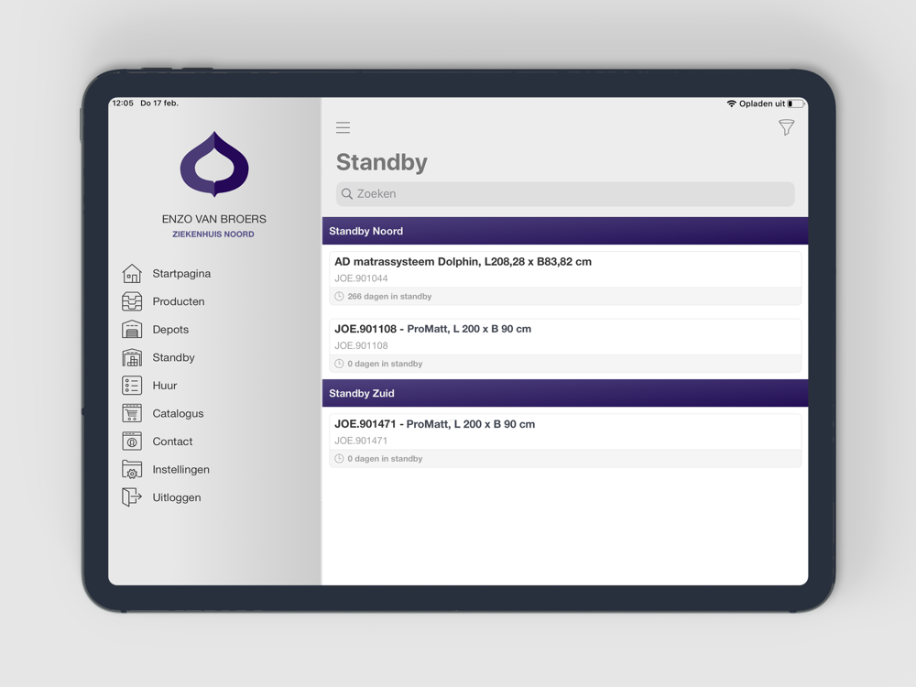Open Catalogus menu item

point(179,414)
